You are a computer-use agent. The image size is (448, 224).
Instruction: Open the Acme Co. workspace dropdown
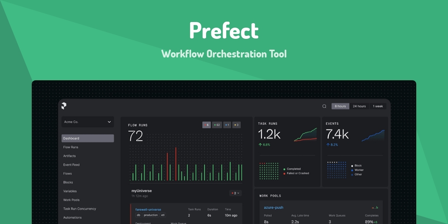[88, 122]
